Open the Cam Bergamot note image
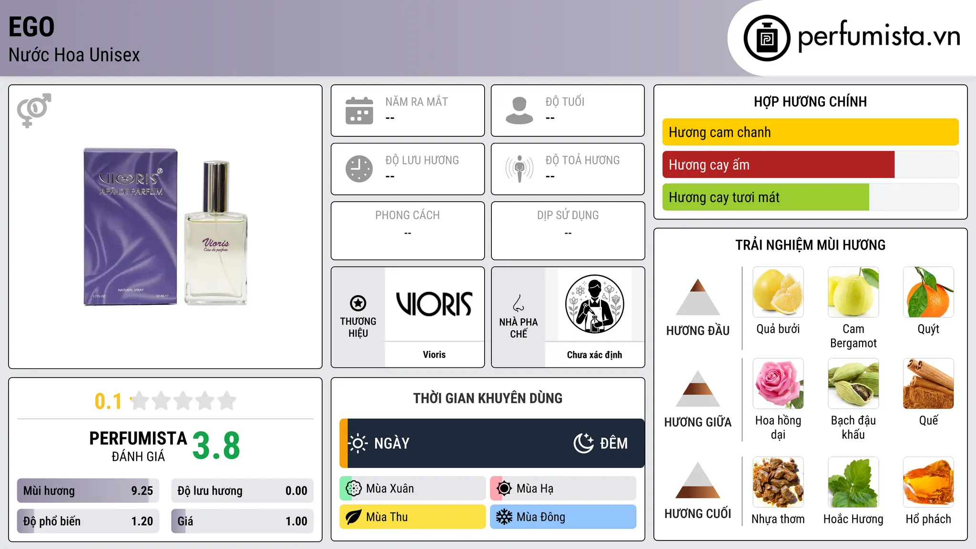Screen dimensions: 976x549 point(854,292)
